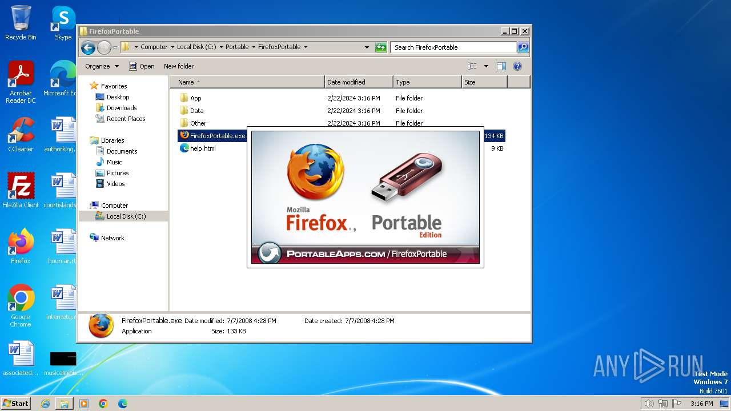Click the Explorer Back arrow button
731x411 pixels.
(88, 47)
